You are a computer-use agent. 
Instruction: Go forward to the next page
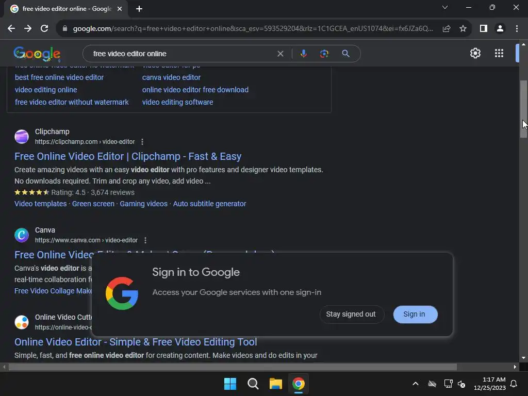28,29
